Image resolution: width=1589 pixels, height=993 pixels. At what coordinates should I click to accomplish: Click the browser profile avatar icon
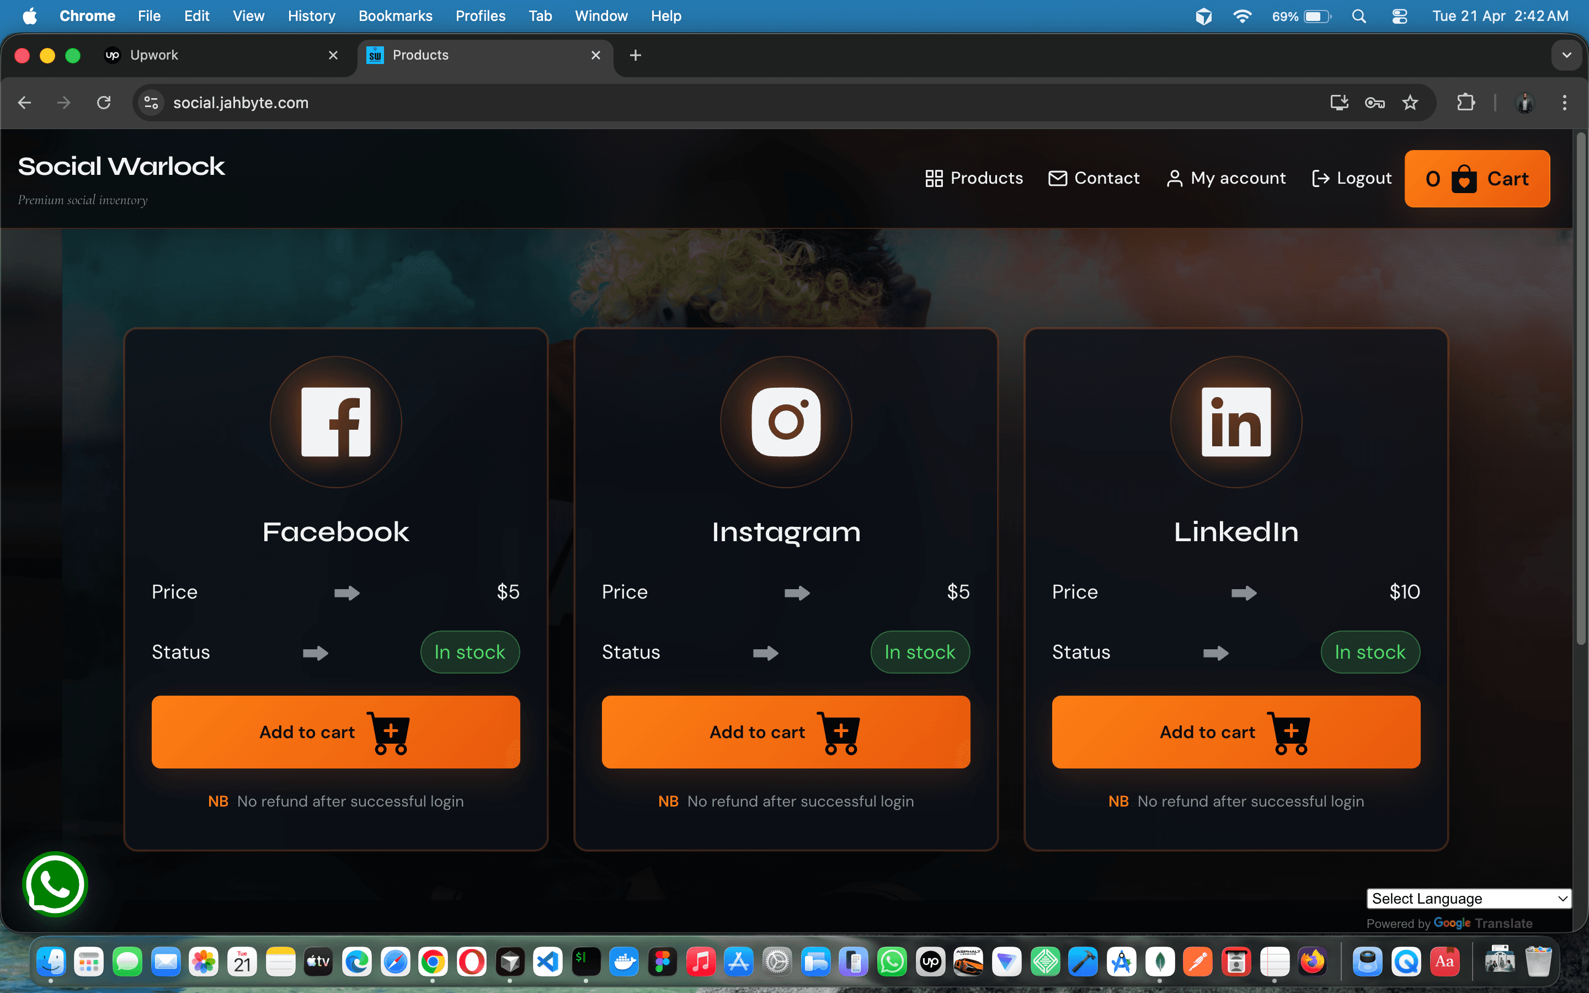(x=1524, y=103)
